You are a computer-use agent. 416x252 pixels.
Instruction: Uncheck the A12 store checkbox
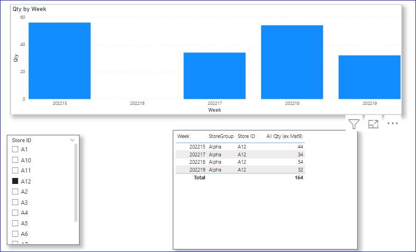(x=15, y=181)
